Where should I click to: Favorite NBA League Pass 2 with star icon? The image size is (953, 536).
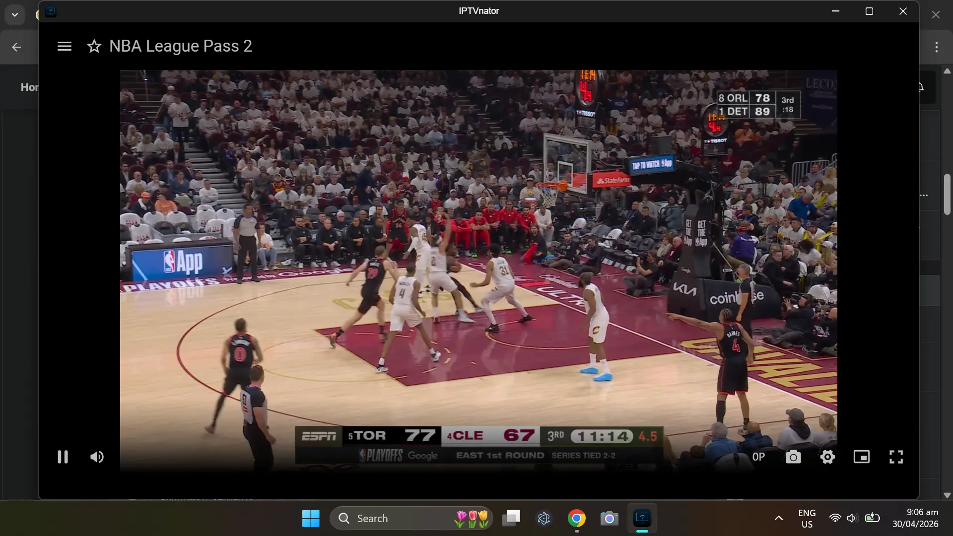(x=94, y=46)
